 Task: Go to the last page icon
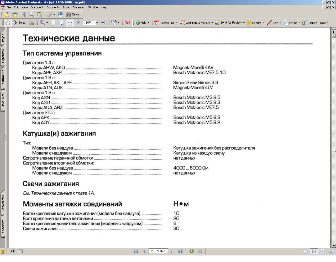point(180,251)
